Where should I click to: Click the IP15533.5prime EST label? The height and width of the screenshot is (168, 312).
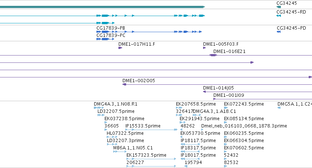143,126
